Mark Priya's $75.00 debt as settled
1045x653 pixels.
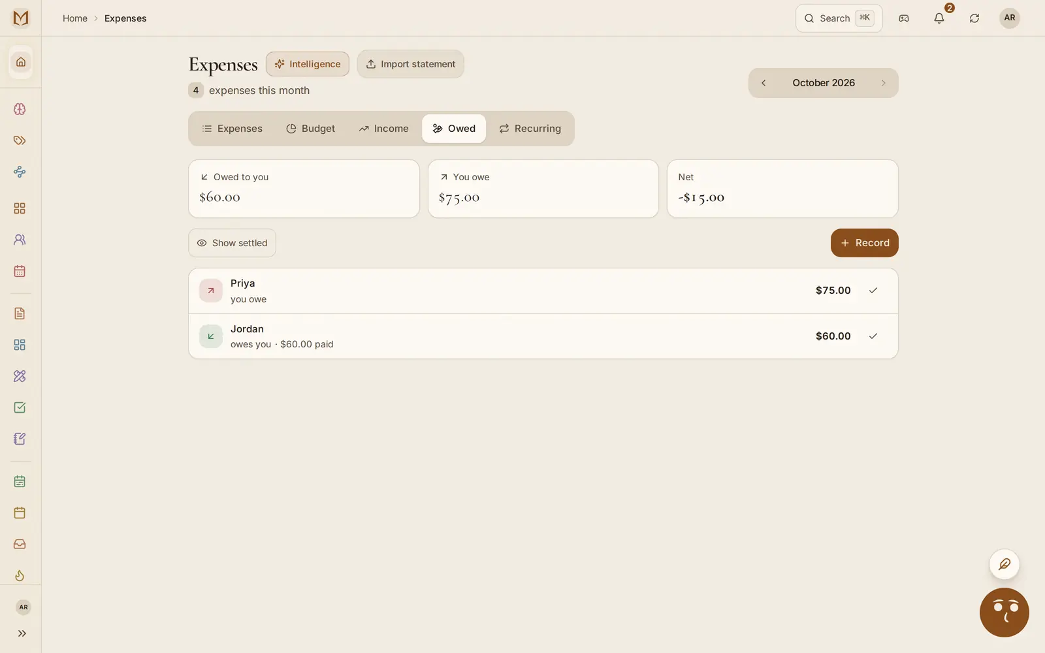click(873, 291)
